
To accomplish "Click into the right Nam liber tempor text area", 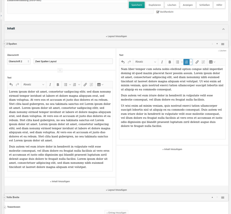I will click(x=172, y=102).
